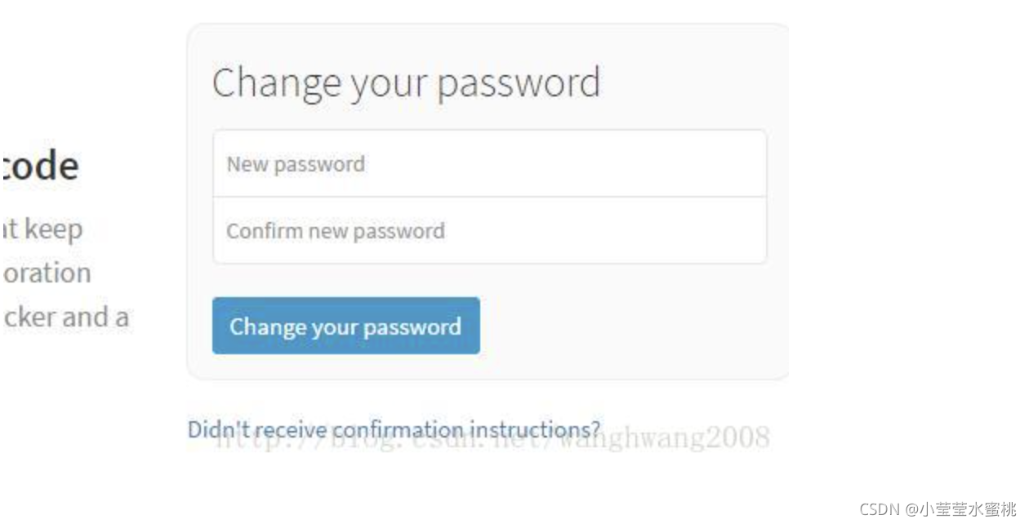Viewport: 1029px width, 524px height.
Task: Click the word "Change" in the form heading
Action: [277, 83]
